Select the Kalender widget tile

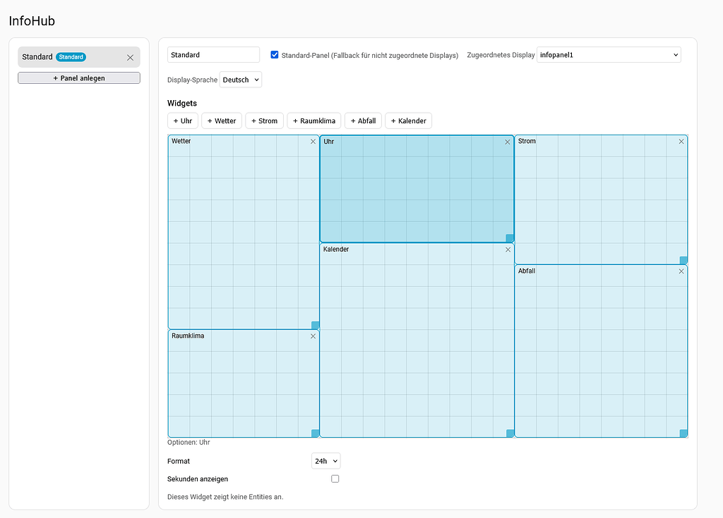pos(417,340)
